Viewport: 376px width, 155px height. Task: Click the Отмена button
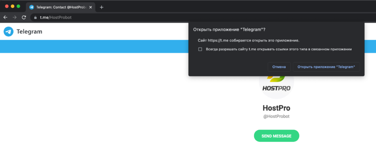[279, 67]
